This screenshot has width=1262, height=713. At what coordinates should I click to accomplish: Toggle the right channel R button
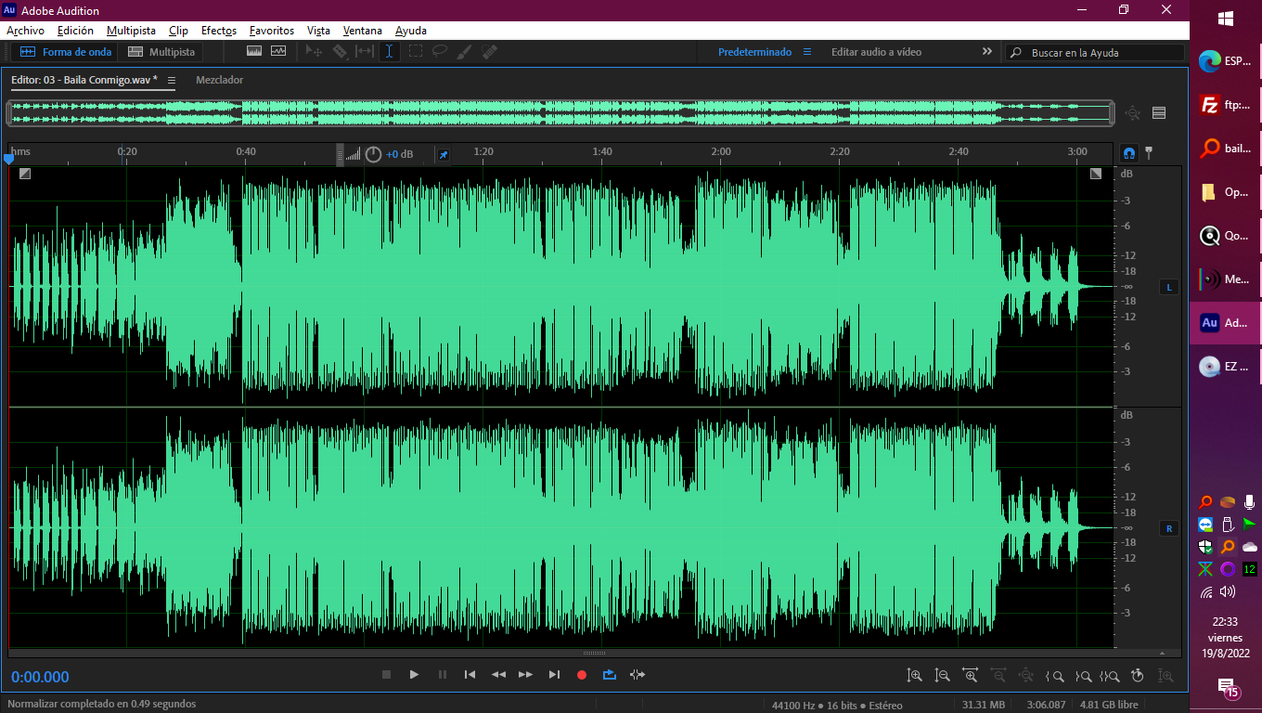(1169, 528)
